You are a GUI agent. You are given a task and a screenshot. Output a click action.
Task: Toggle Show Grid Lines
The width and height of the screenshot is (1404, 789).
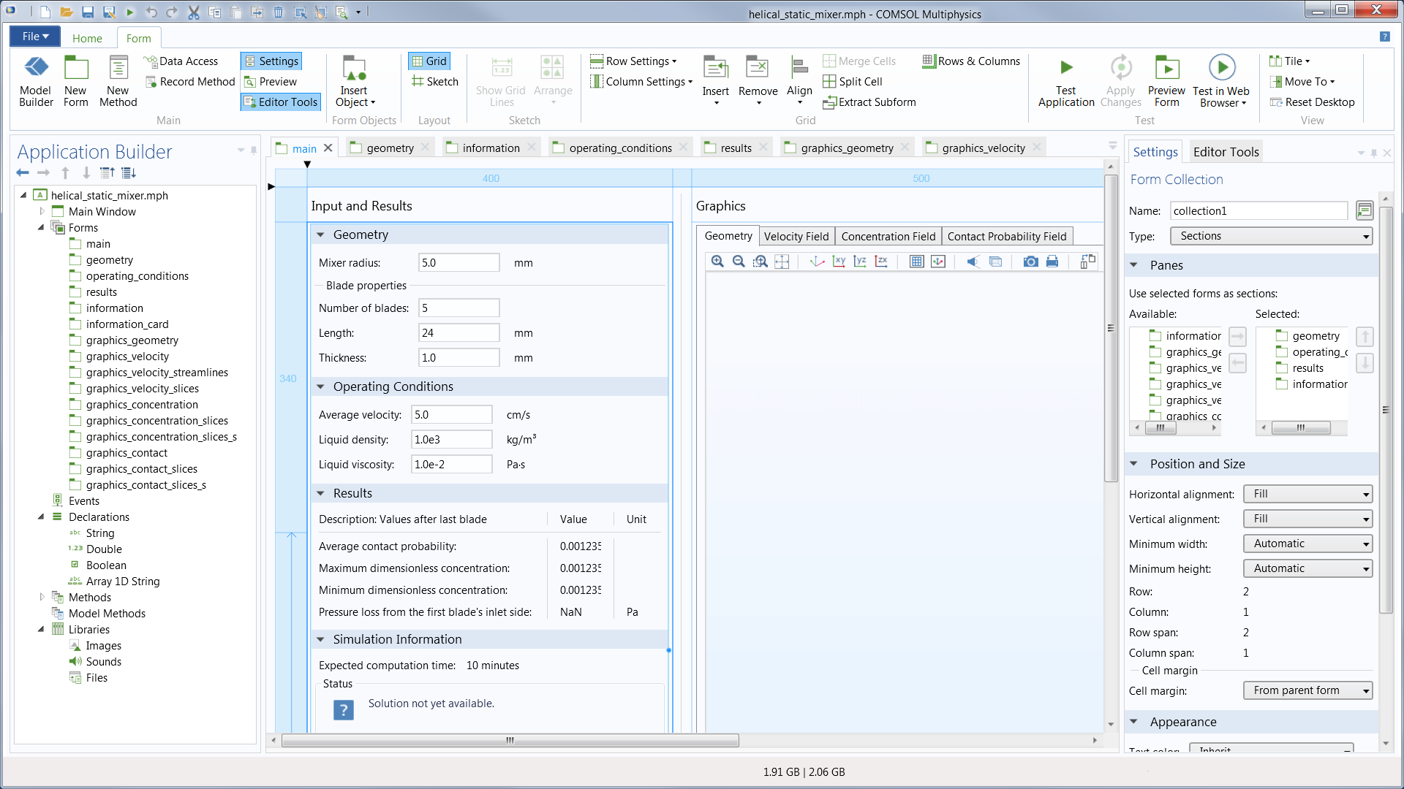click(x=501, y=80)
